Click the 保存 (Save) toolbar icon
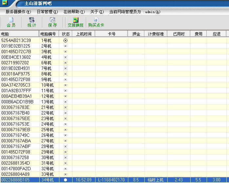Screen dimensions: 229x183 pyautogui.click(x=52, y=22)
